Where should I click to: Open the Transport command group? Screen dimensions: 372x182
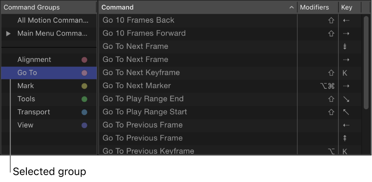(x=34, y=112)
